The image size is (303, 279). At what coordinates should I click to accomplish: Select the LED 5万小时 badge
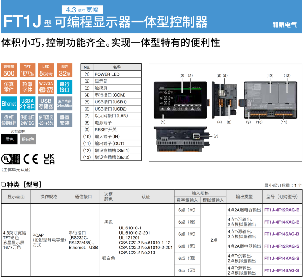click(x=46, y=70)
